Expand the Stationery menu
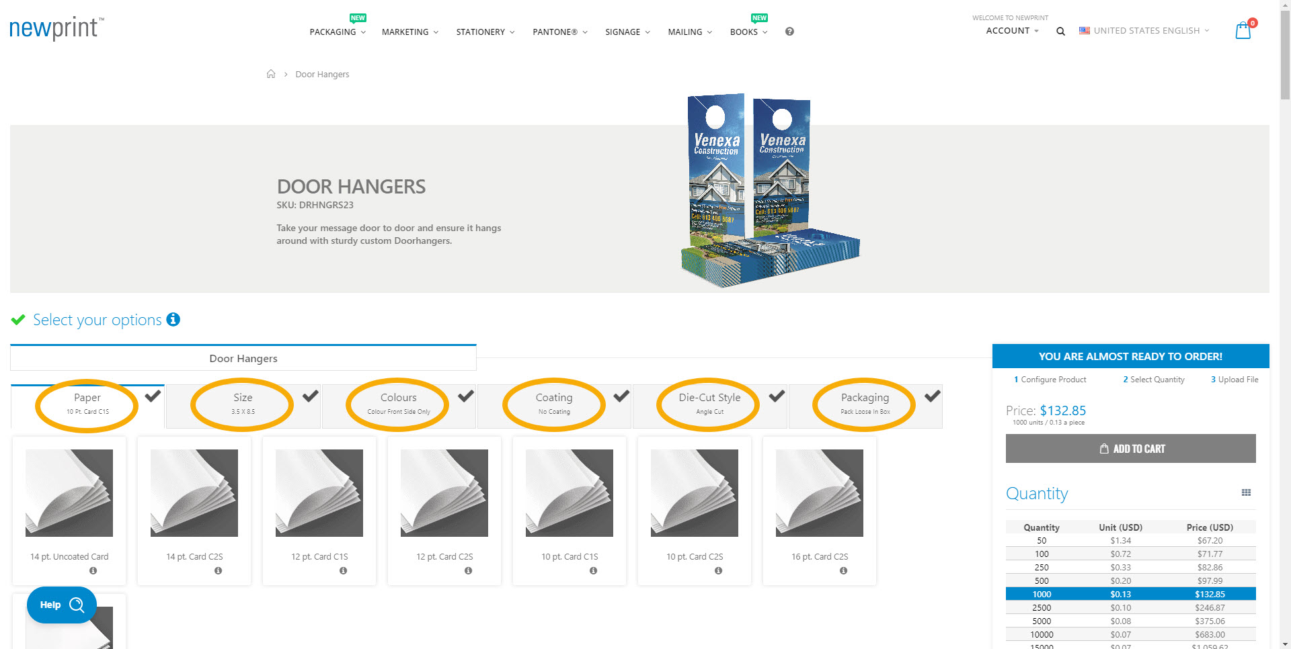1291x649 pixels. pyautogui.click(x=485, y=32)
